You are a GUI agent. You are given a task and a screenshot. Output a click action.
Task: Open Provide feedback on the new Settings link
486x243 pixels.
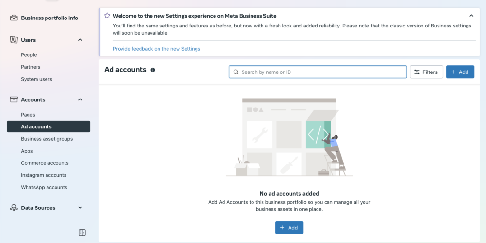157,49
